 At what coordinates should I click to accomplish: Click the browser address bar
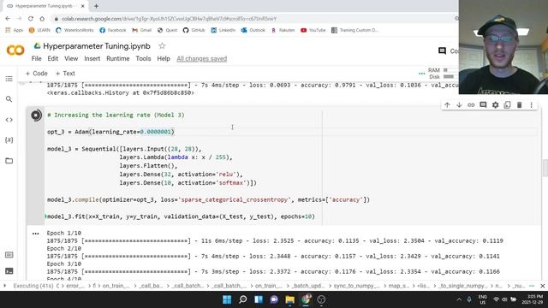pos(253,19)
